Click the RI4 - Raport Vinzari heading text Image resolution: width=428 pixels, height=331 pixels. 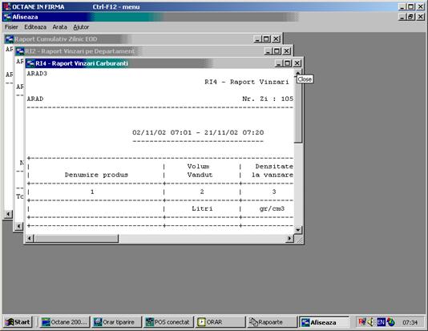(247, 82)
